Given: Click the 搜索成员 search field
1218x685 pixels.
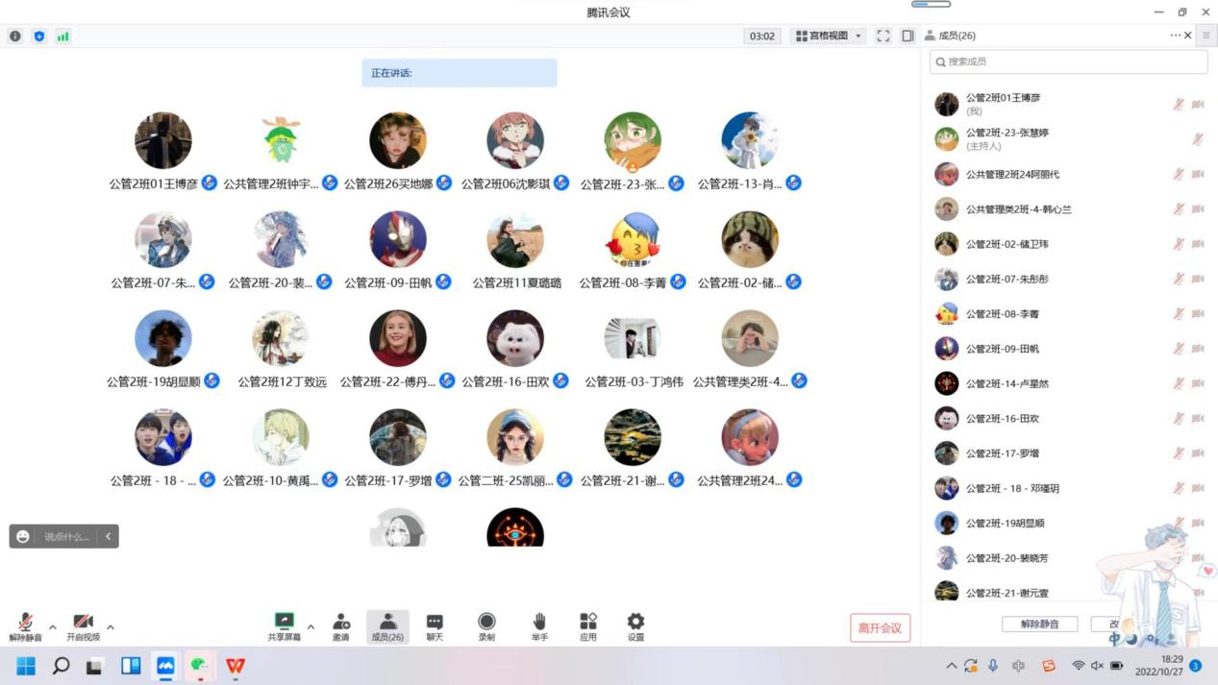Looking at the screenshot, I should (x=1068, y=61).
